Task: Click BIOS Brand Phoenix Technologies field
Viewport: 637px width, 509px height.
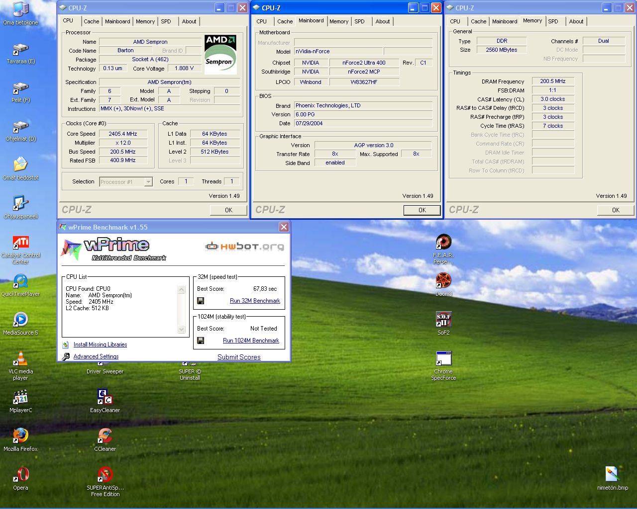Action: coord(363,105)
